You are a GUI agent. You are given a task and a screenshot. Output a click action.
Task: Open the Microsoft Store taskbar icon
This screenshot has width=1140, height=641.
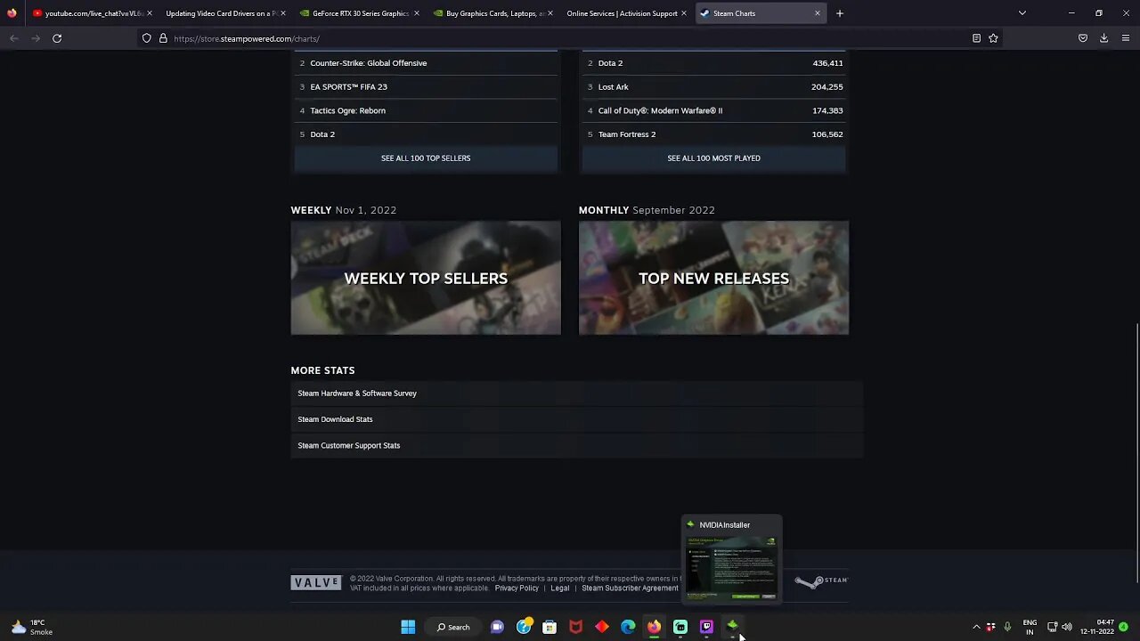click(x=550, y=627)
